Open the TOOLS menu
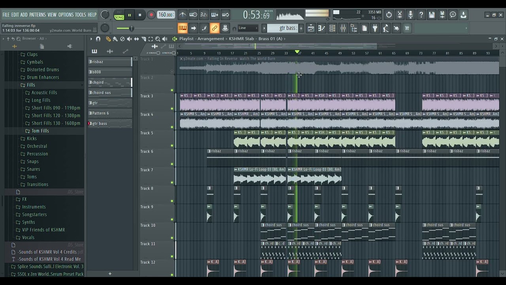Screen dimensions: 506x285 [81, 15]
